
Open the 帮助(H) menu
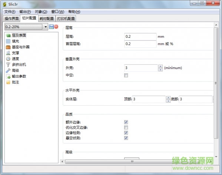click(x=74, y=11)
